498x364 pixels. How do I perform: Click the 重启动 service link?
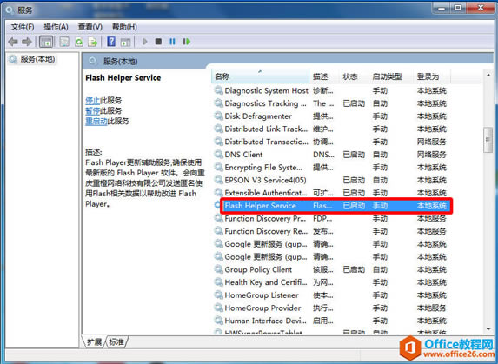(96, 122)
